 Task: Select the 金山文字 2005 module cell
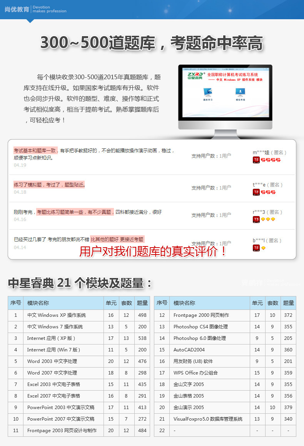point(210,384)
